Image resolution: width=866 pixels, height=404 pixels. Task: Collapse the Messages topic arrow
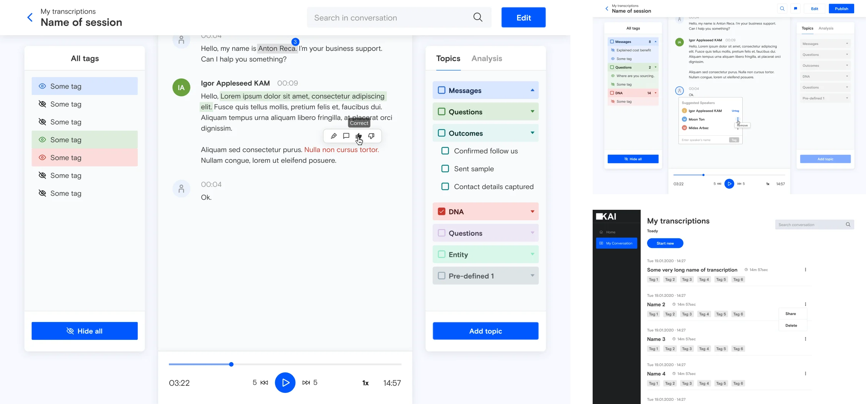tap(532, 90)
